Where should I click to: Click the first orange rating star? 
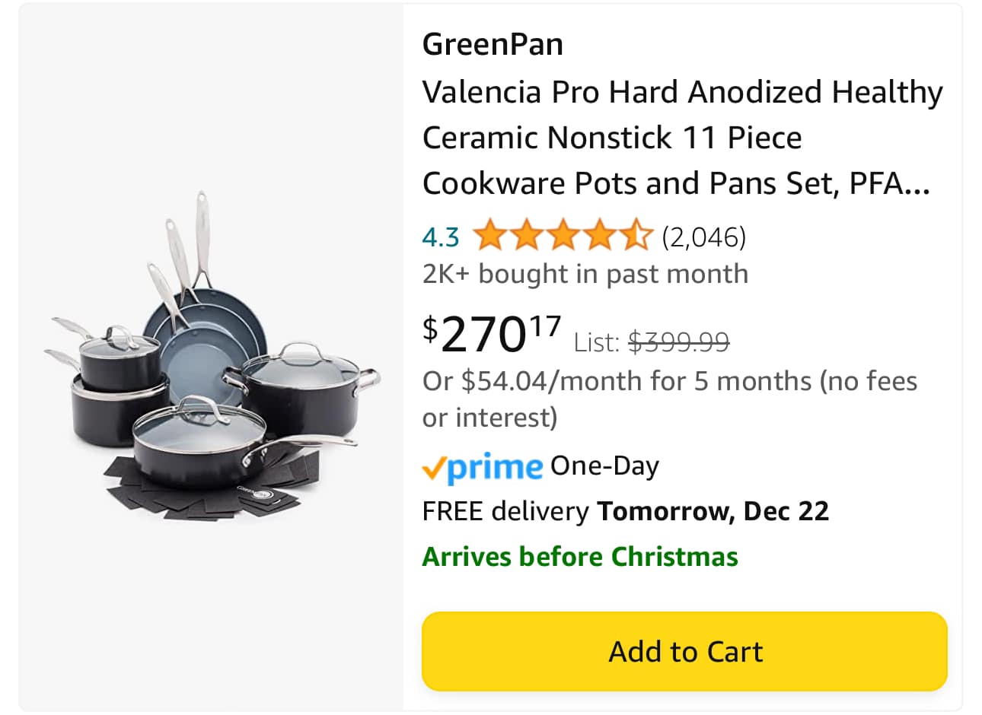(x=490, y=236)
